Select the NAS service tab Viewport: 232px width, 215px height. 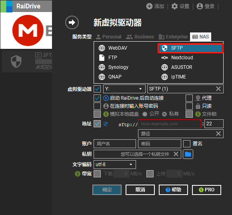click(201, 37)
